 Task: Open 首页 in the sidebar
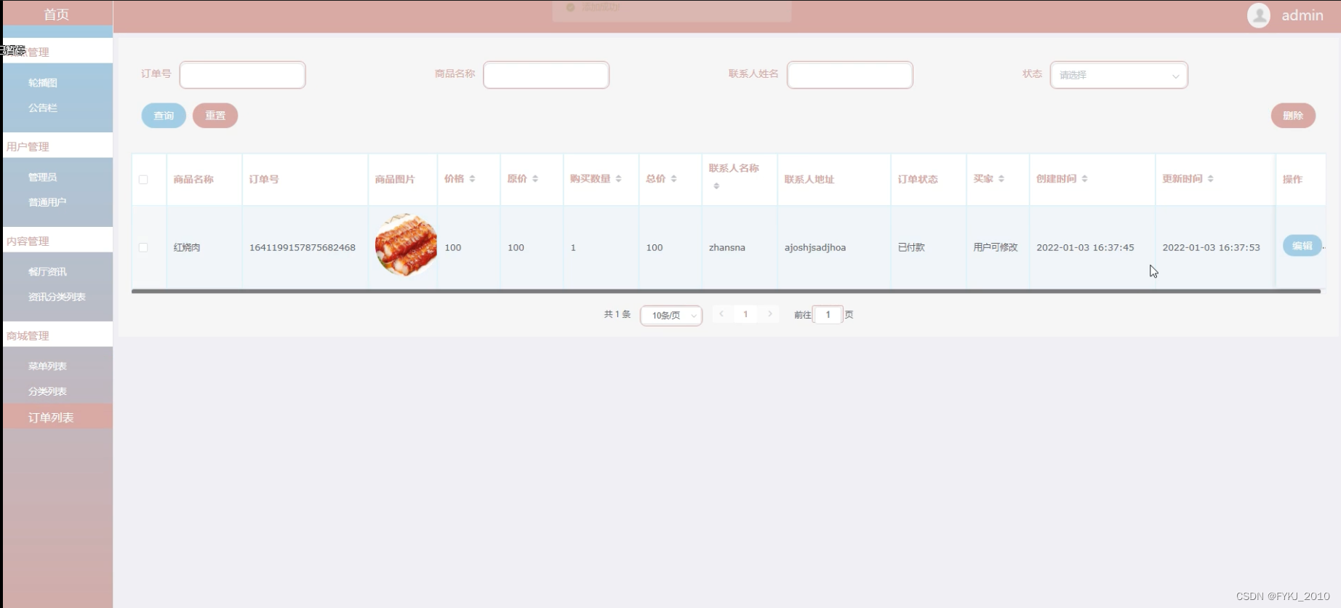[57, 14]
